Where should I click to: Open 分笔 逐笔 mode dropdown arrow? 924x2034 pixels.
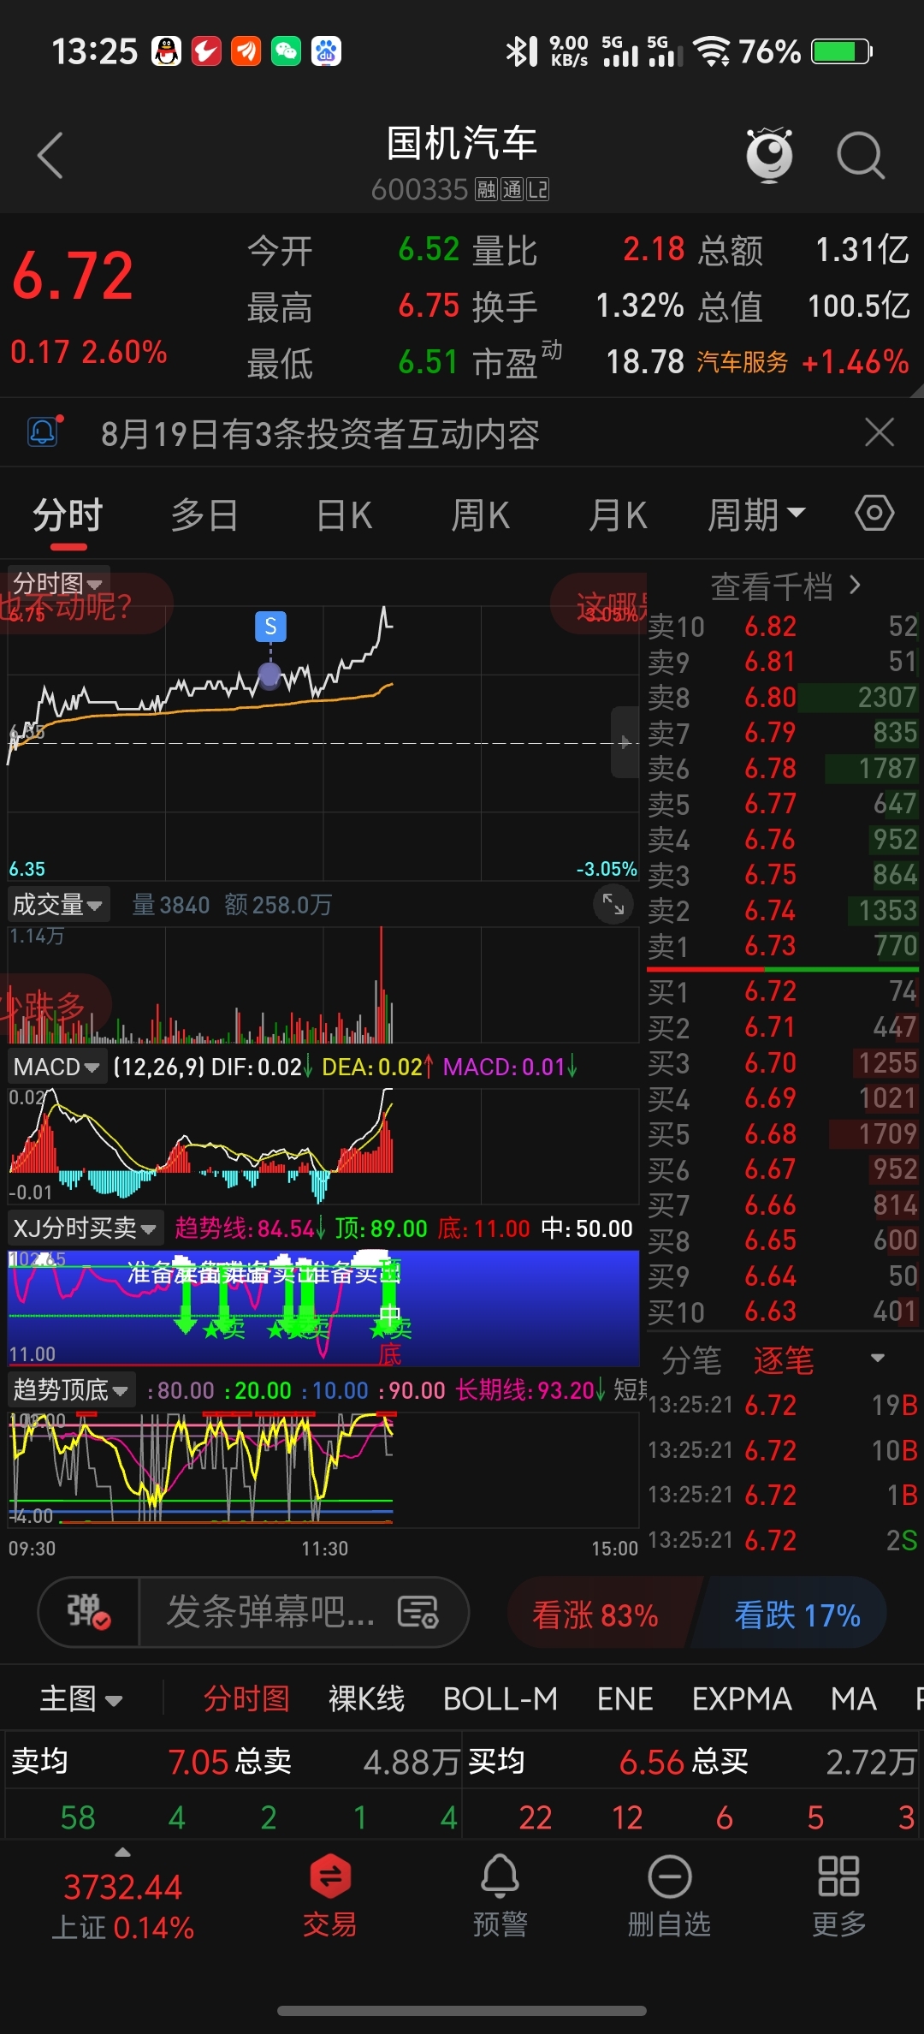[x=878, y=1359]
